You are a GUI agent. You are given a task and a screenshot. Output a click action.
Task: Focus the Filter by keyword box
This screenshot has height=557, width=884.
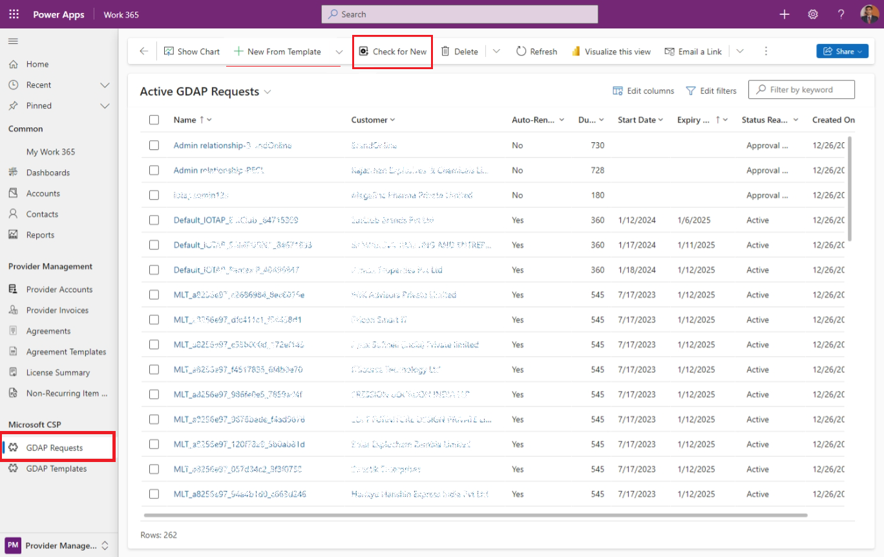(x=801, y=90)
